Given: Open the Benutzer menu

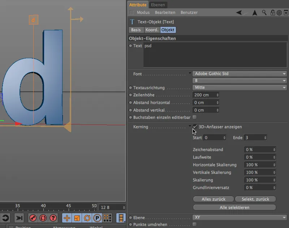Looking at the screenshot, I should pos(189,12).
